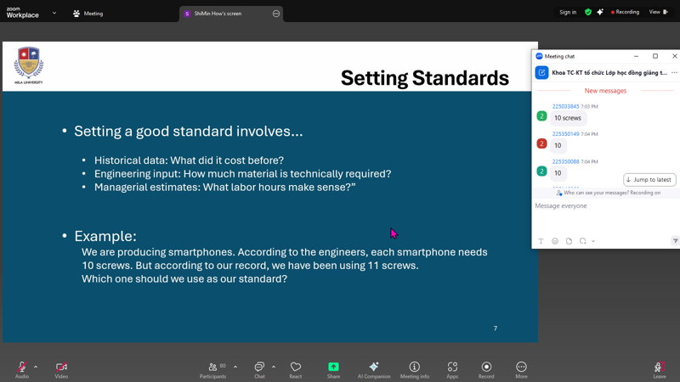This screenshot has height=382, width=680.
Task: Open the emoji picker in chat
Action: click(555, 241)
